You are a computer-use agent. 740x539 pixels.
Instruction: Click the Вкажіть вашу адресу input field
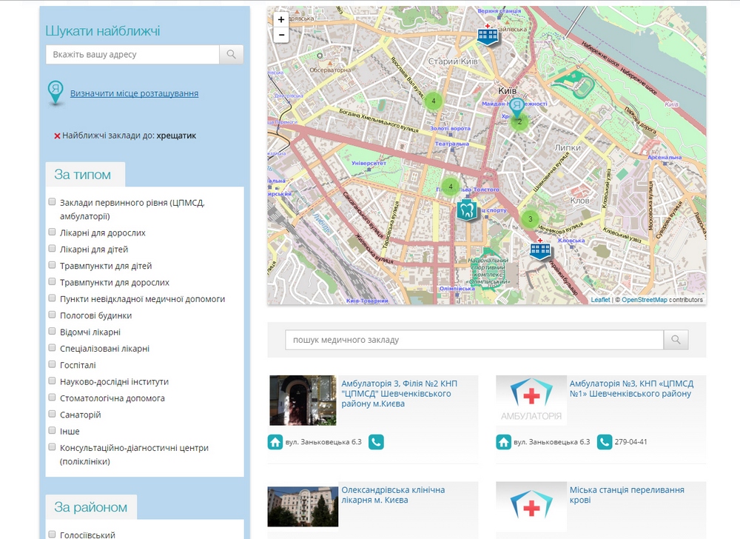point(133,54)
